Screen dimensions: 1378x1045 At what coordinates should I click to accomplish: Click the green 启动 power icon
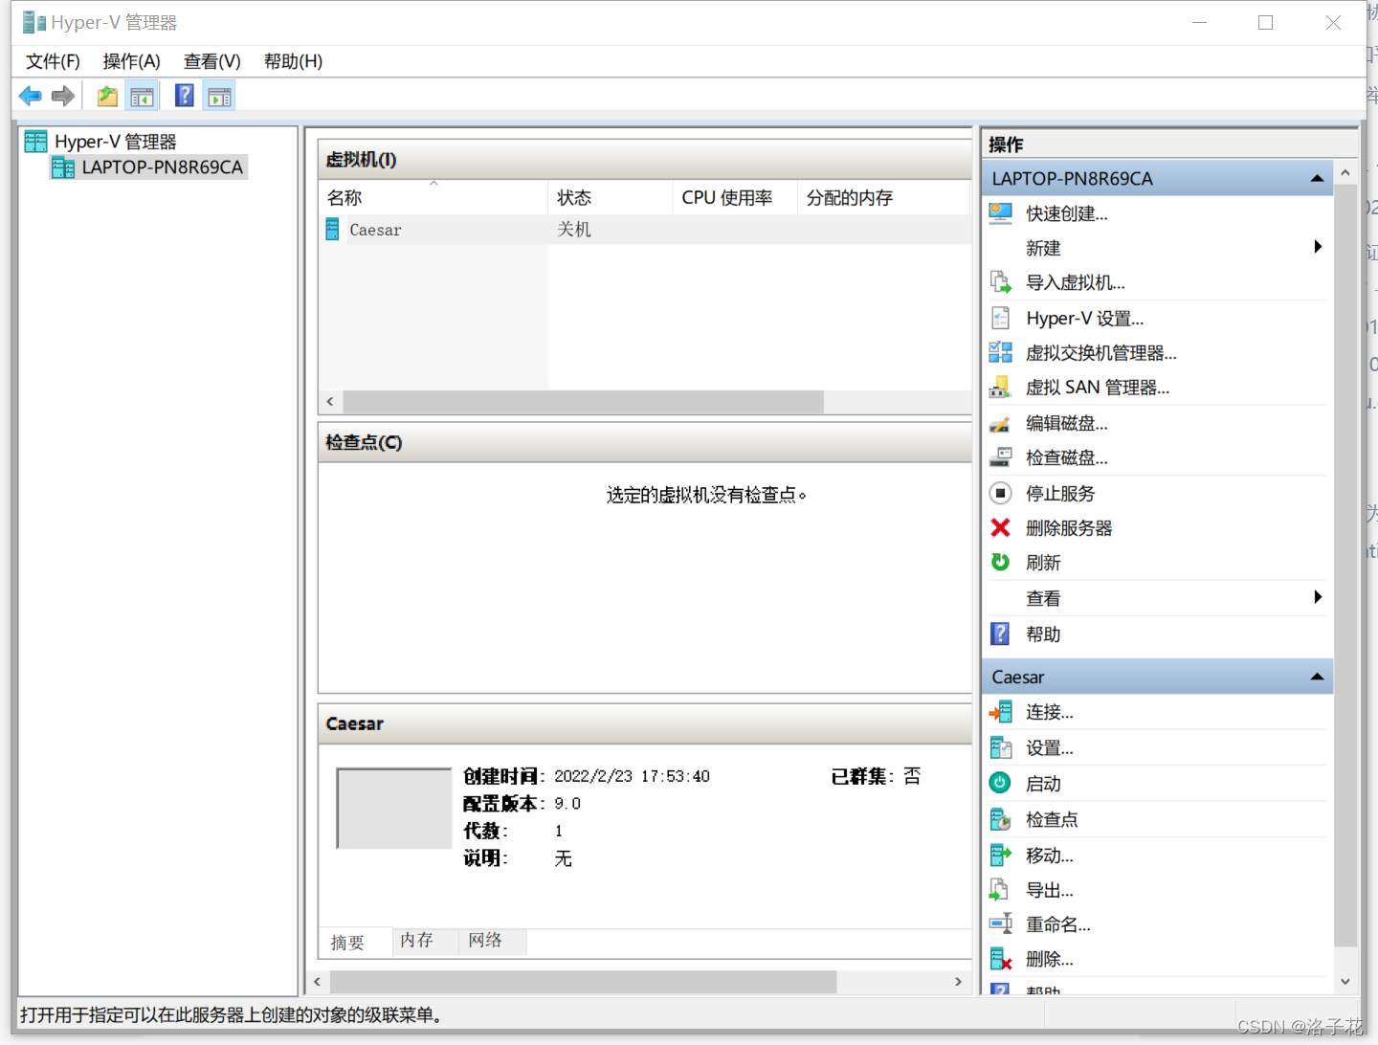pos(1000,783)
